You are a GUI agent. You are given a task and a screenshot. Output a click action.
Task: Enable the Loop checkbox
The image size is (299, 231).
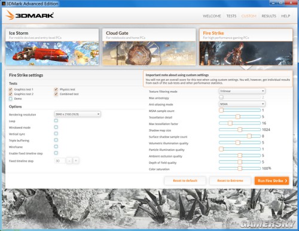[x=56, y=120]
